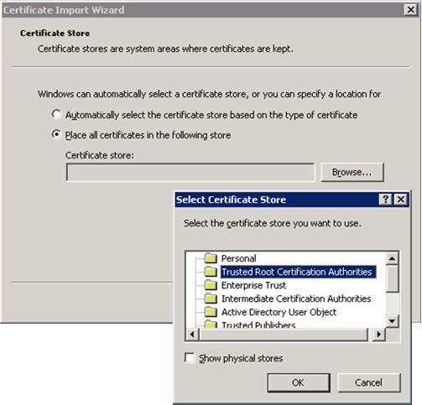422x405 pixels.
Task: Click the Active Directory User Object folder icon
Action: pos(211,312)
